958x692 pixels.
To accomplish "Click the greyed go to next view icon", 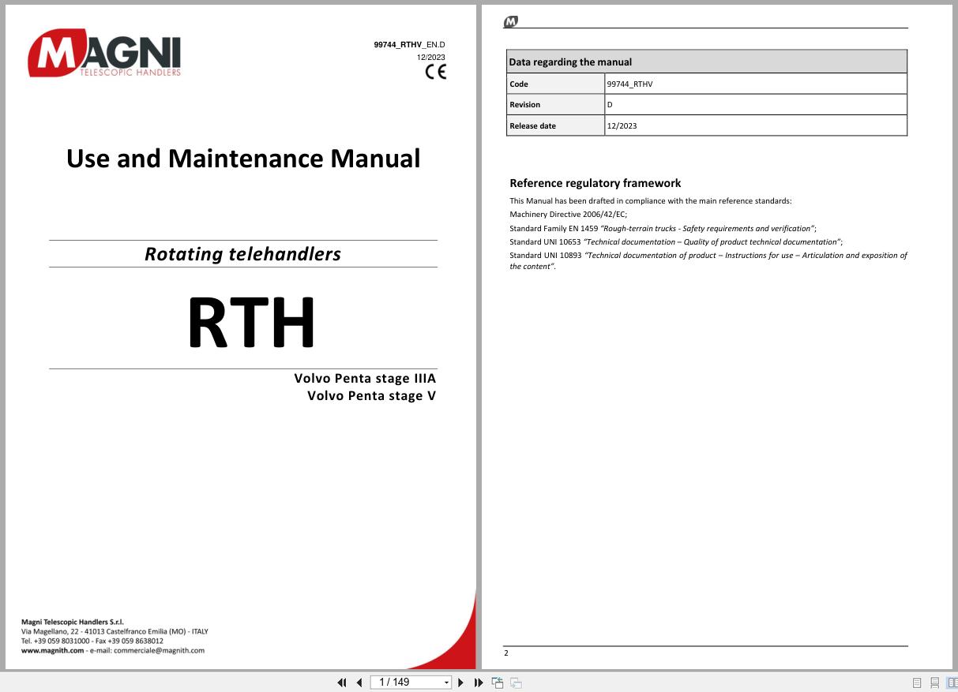I will coord(516,683).
